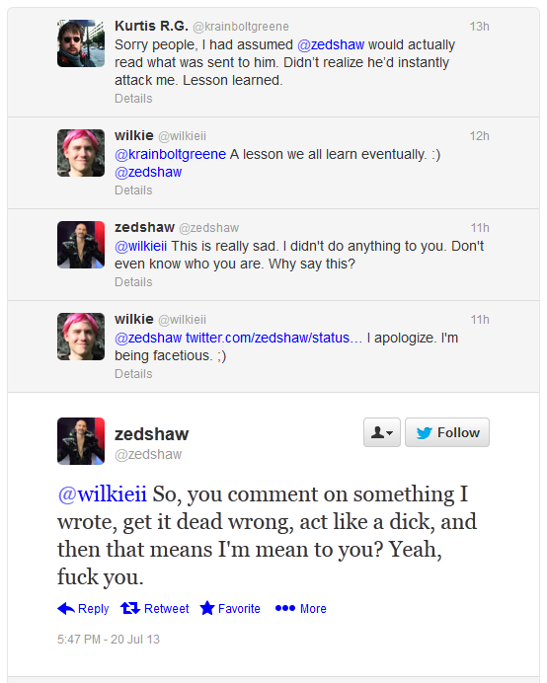Click zedshaw display name in main tweet
Image resolution: width=547 pixels, height=683 pixels.
152,434
